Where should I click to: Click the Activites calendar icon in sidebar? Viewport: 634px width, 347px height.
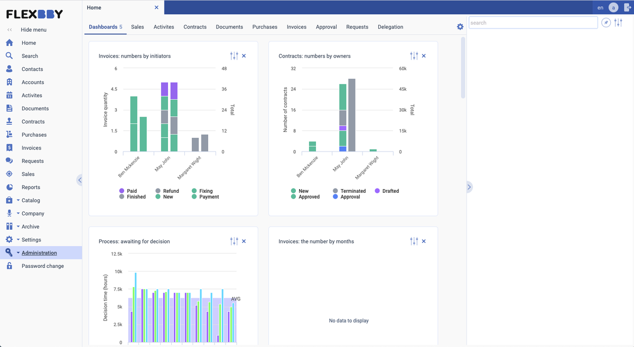tap(9, 96)
